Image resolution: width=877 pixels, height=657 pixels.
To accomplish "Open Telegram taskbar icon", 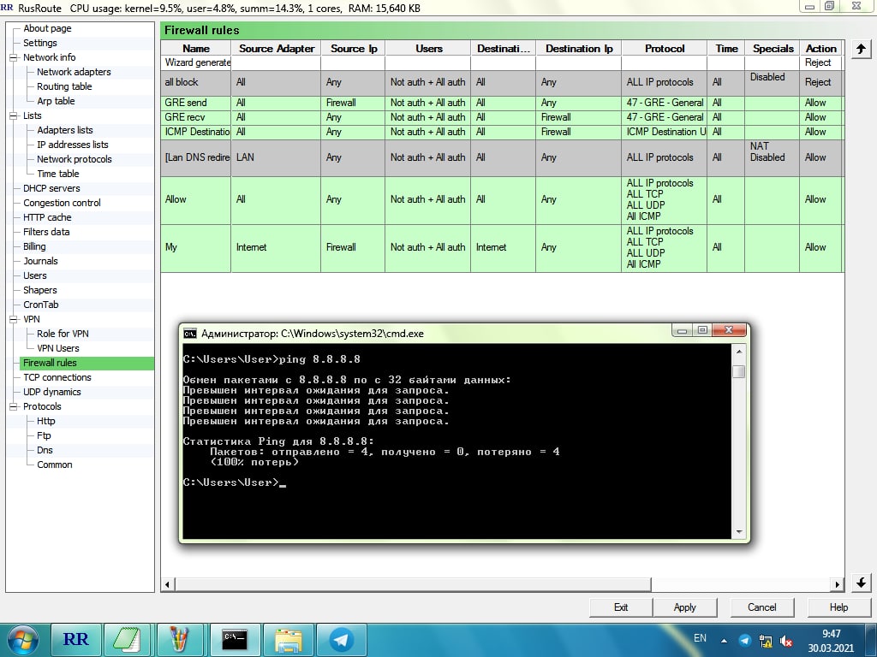I will coord(341,639).
